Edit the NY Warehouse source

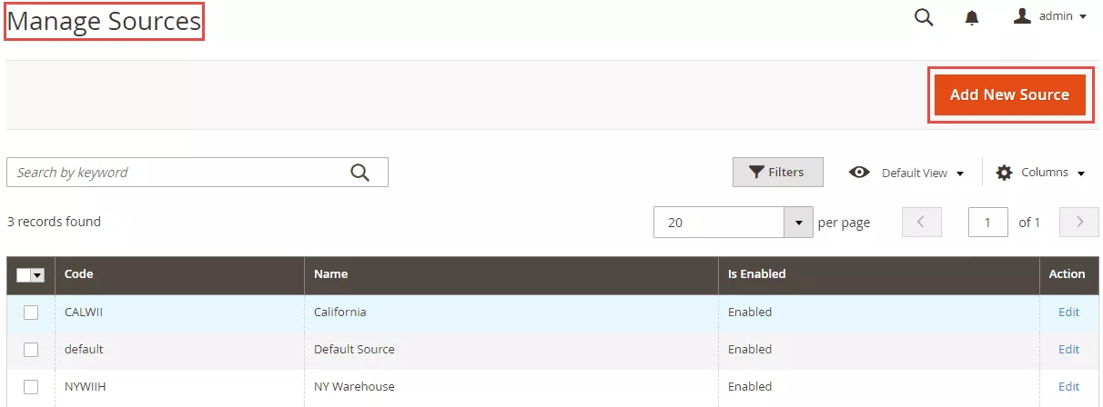1068,387
